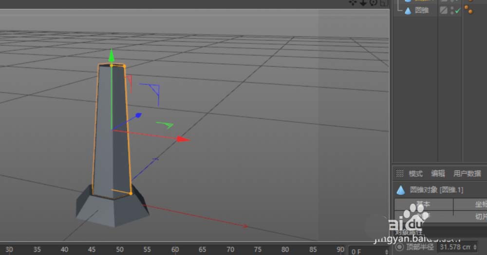The height and width of the screenshot is (255, 487).
Task: Select the 圆锥 object in the object list
Action: (422, 10)
